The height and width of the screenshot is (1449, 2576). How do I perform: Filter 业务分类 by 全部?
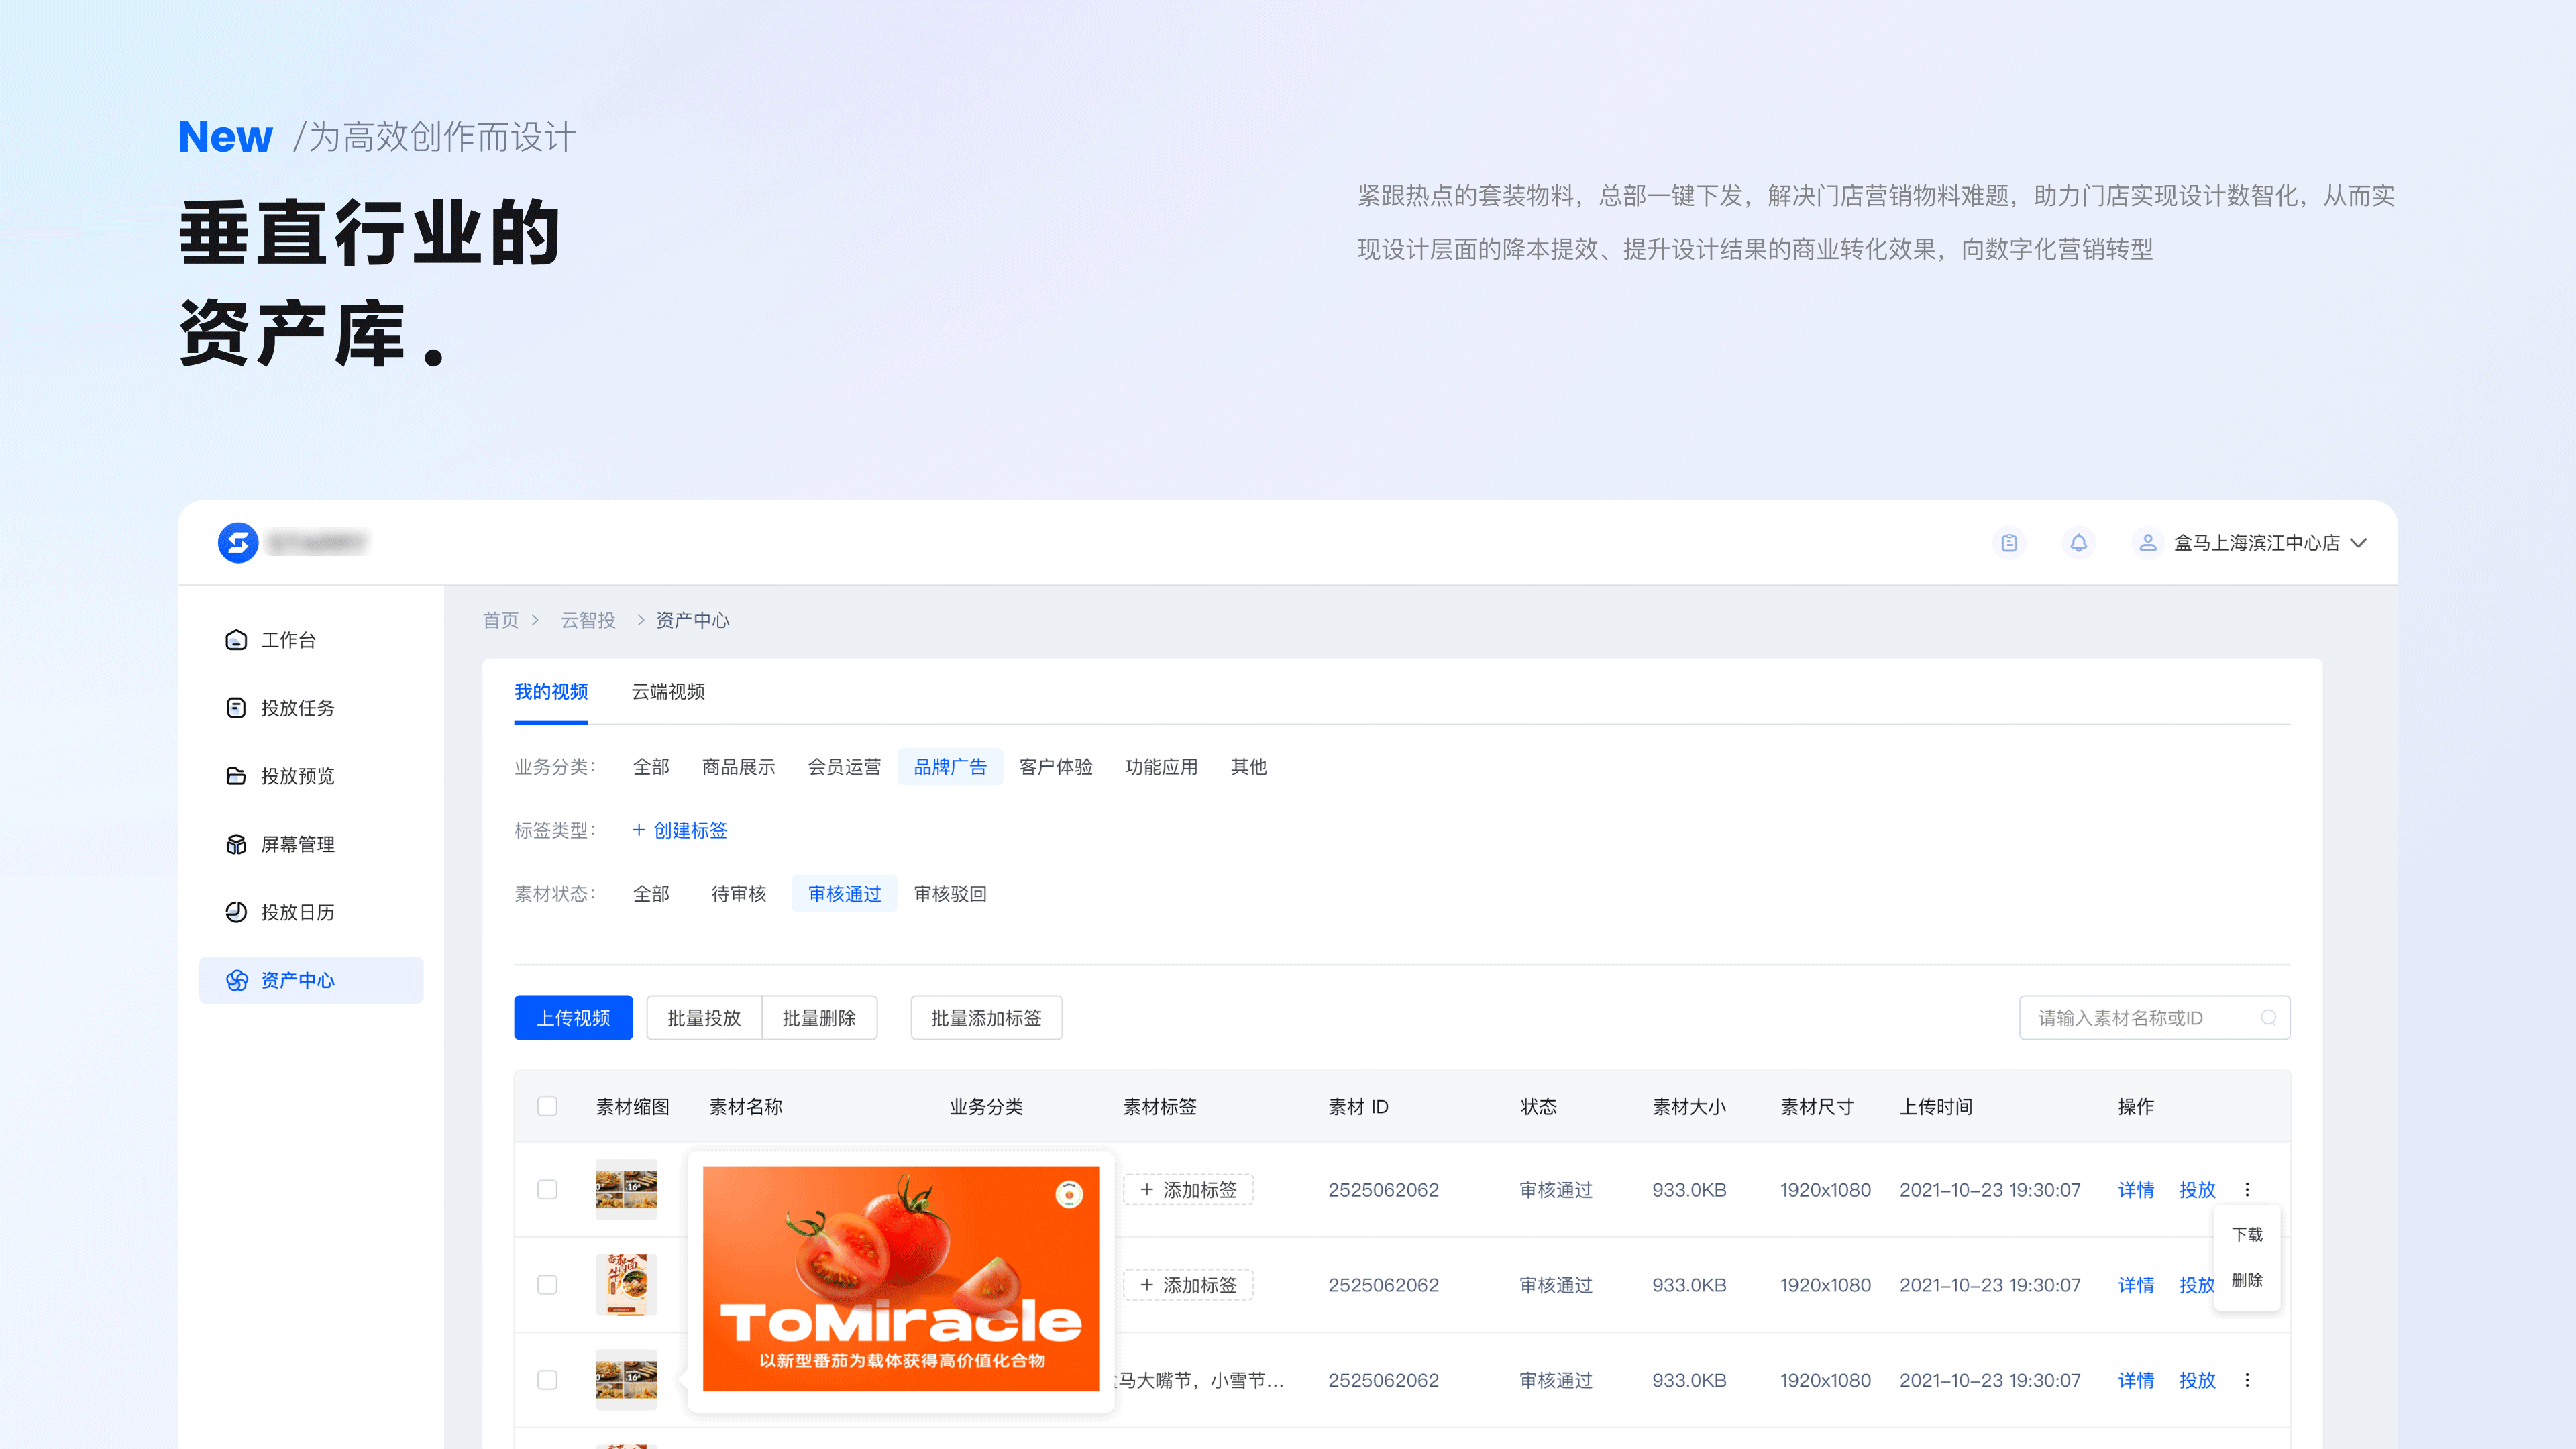point(651,767)
